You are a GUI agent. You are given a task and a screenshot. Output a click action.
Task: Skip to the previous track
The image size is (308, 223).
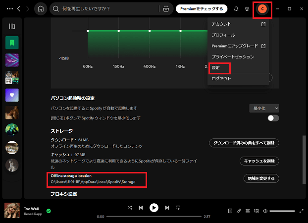coord(141,208)
